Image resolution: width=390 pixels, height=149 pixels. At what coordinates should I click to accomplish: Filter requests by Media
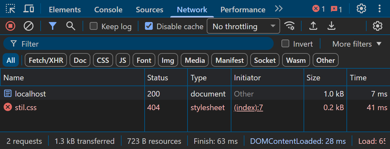[x=195, y=60]
